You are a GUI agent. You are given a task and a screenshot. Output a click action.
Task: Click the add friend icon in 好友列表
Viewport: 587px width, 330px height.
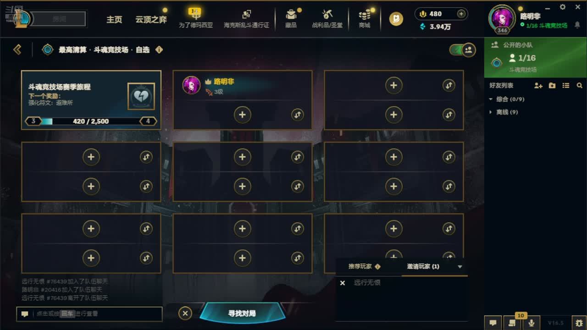[538, 86]
